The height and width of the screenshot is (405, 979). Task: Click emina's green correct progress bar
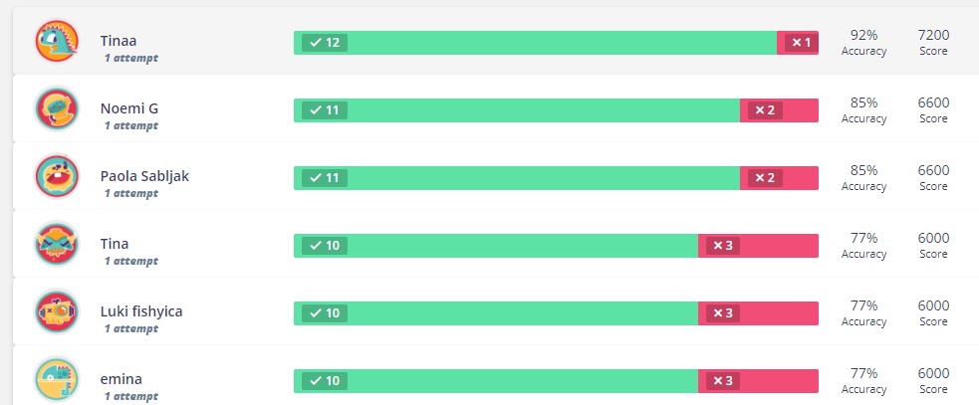496,381
